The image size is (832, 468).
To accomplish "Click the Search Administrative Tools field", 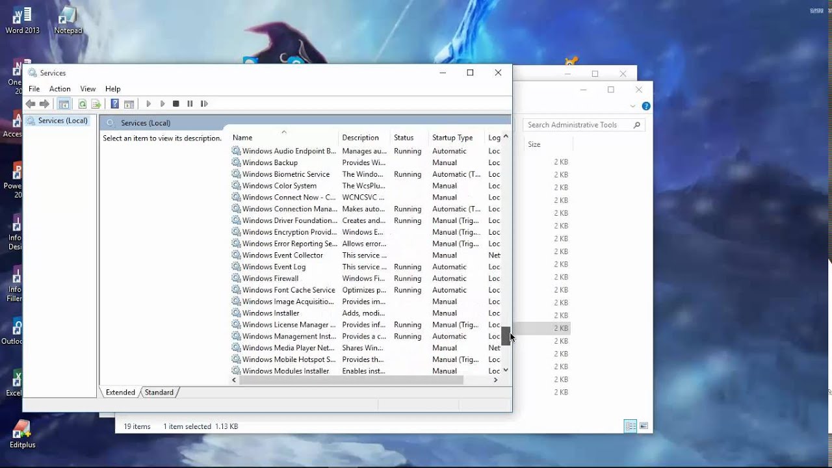I will tap(584, 125).
